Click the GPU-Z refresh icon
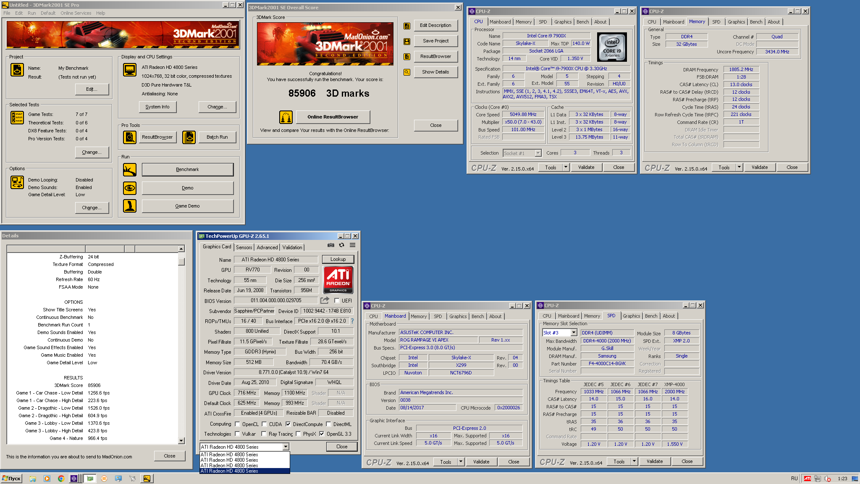 pos(342,245)
